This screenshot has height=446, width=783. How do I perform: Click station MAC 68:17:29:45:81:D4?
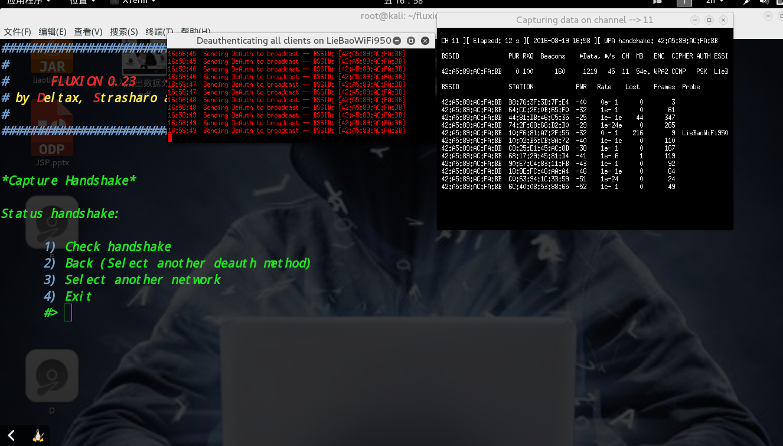539,156
